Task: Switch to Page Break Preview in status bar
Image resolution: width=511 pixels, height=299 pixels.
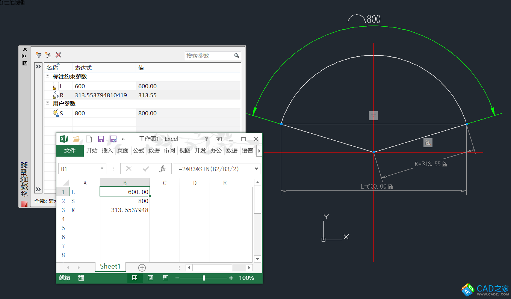Action: tap(165, 278)
